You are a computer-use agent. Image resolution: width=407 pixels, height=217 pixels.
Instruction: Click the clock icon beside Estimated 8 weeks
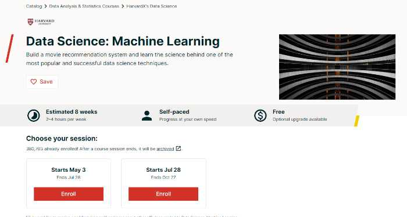(x=34, y=115)
